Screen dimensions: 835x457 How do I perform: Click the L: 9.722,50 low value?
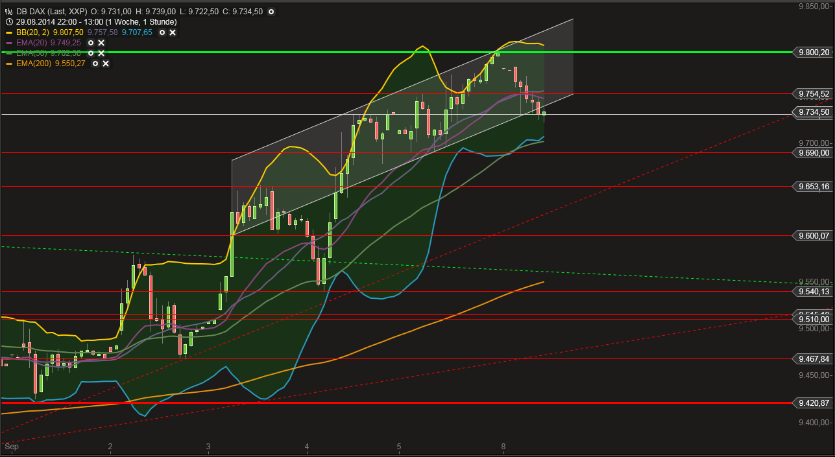coord(200,12)
